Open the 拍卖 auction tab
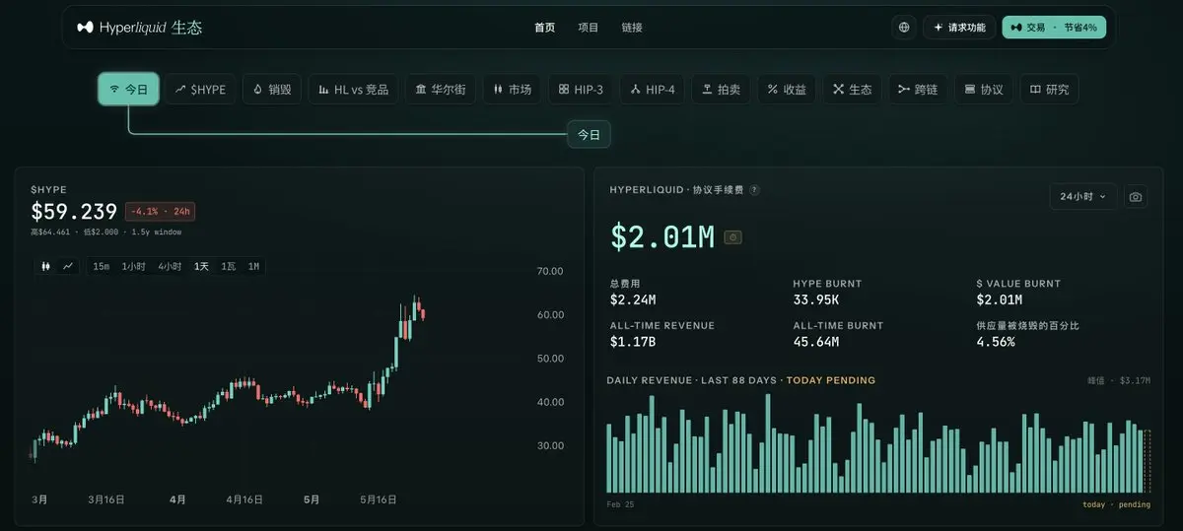The width and height of the screenshot is (1183, 531). pyautogui.click(x=721, y=89)
